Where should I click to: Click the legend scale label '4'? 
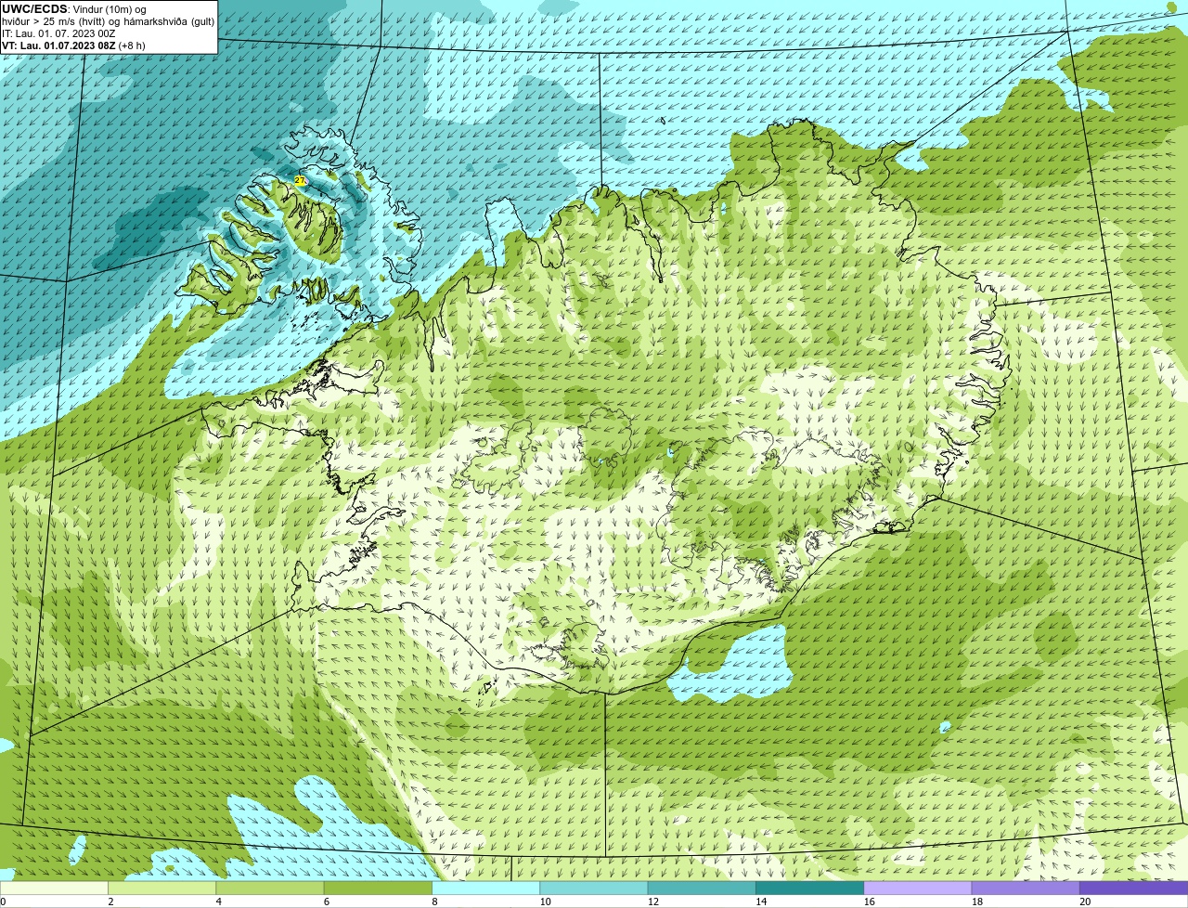[x=218, y=902]
